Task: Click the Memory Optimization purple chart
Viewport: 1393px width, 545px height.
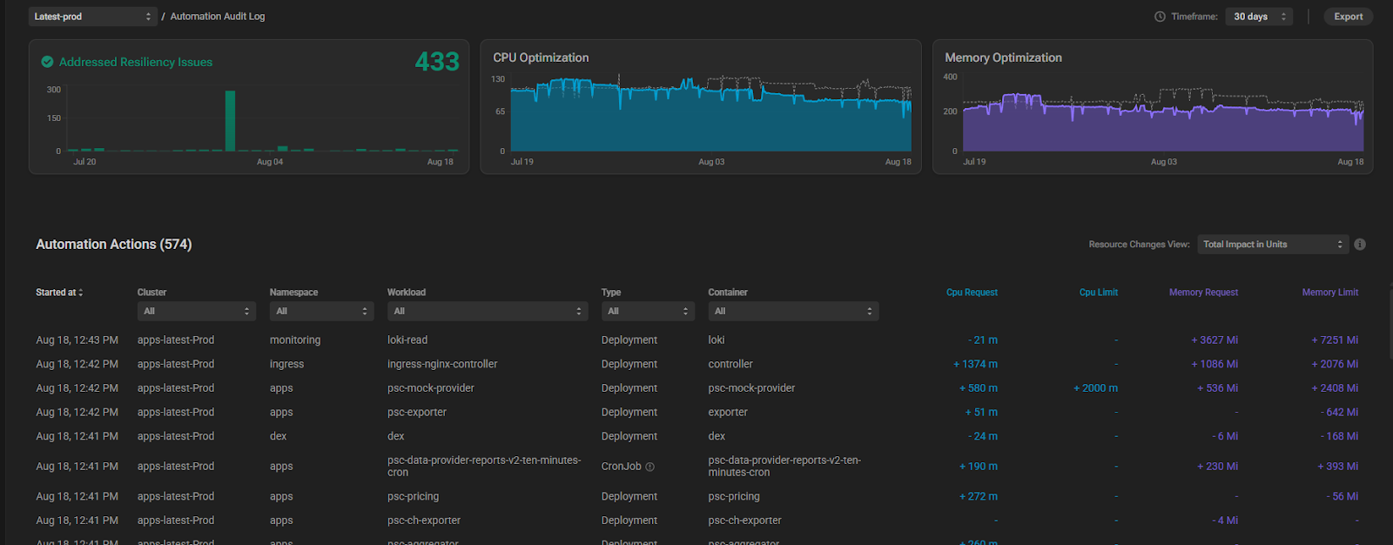Action: [1163, 124]
